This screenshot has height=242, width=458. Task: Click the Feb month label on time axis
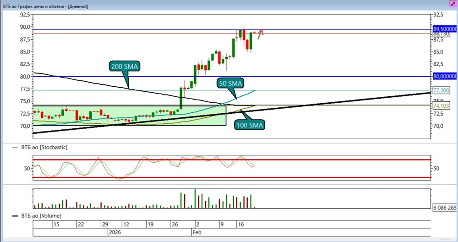click(197, 232)
